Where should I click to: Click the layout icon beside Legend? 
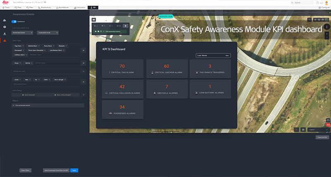click(303, 130)
